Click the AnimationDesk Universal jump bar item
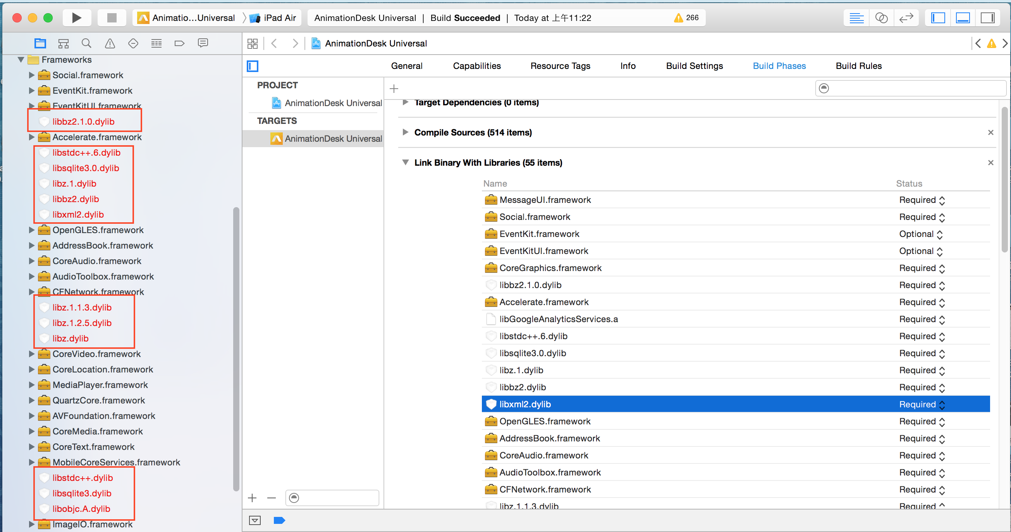The height and width of the screenshot is (532, 1011). coord(369,43)
